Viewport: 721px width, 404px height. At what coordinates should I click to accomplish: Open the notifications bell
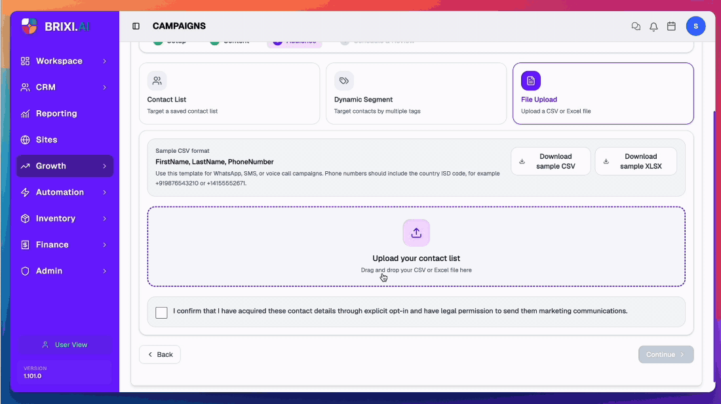point(653,27)
